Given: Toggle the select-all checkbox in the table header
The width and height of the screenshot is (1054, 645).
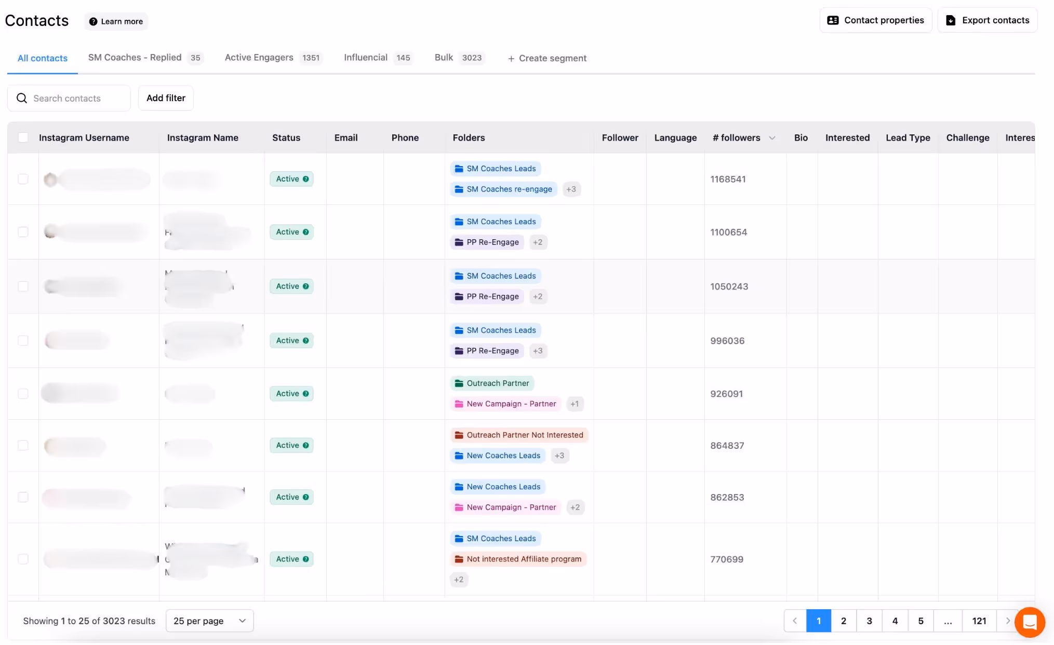Looking at the screenshot, I should tap(23, 138).
